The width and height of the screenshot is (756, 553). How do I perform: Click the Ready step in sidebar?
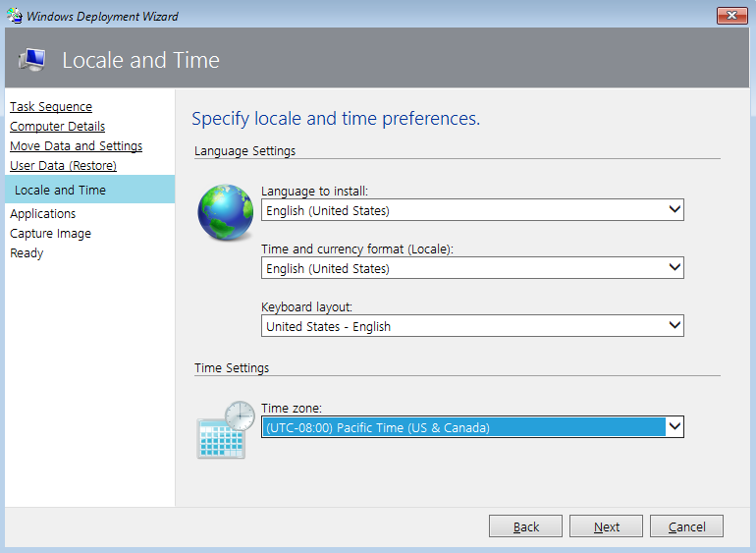point(27,253)
